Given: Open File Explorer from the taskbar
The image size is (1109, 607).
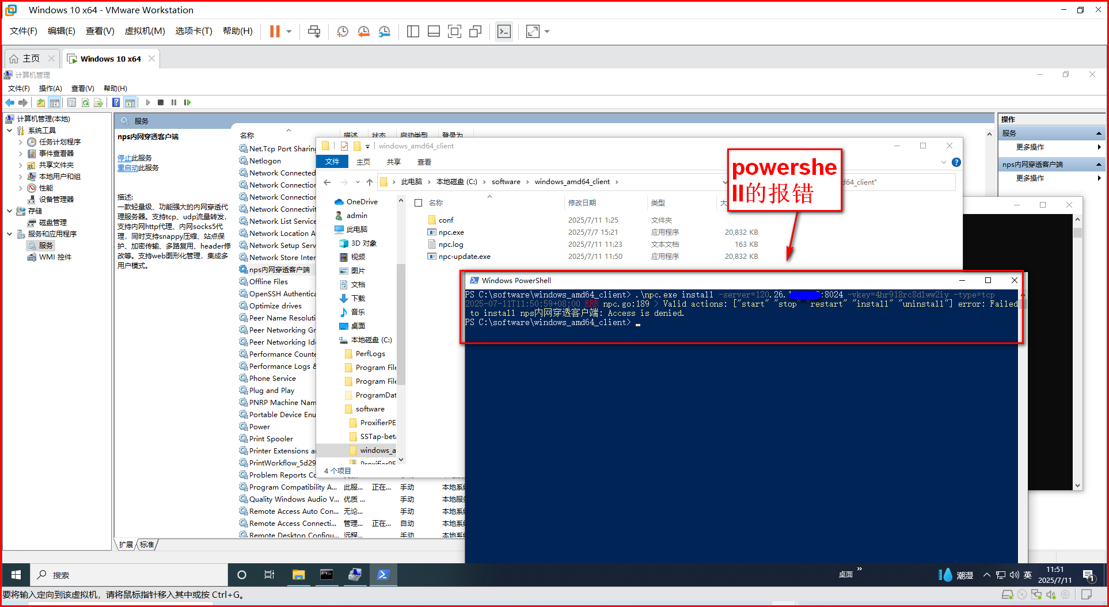Looking at the screenshot, I should [298, 575].
